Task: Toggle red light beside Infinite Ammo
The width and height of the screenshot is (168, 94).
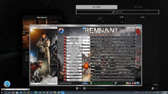Action: [65, 68]
